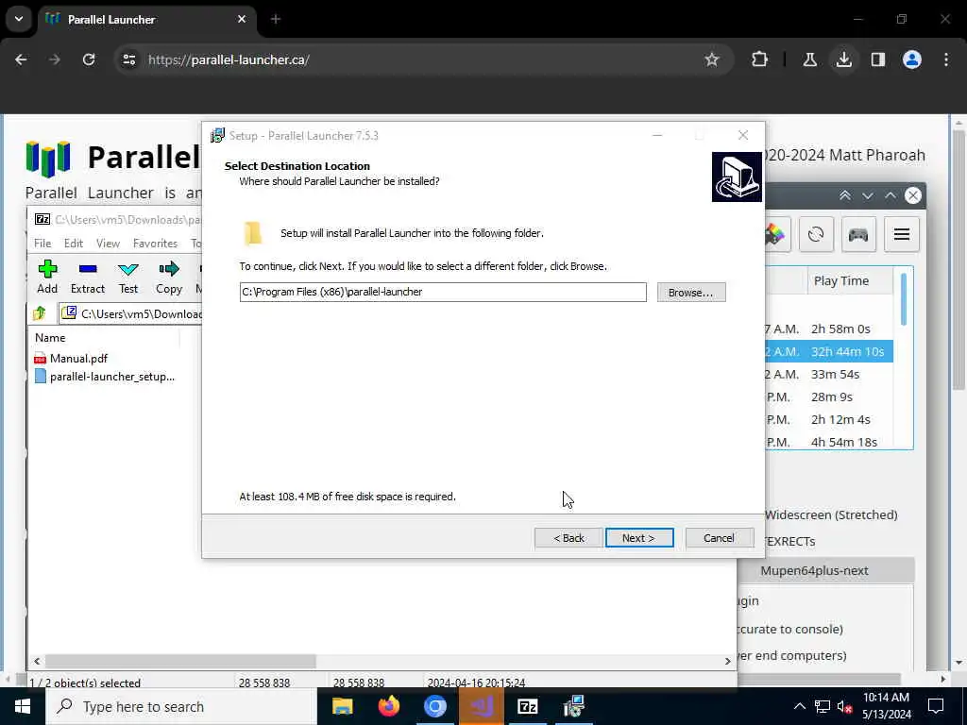The image size is (967, 725).
Task: Open the Edit menu in 7-Zip
Action: [74, 244]
